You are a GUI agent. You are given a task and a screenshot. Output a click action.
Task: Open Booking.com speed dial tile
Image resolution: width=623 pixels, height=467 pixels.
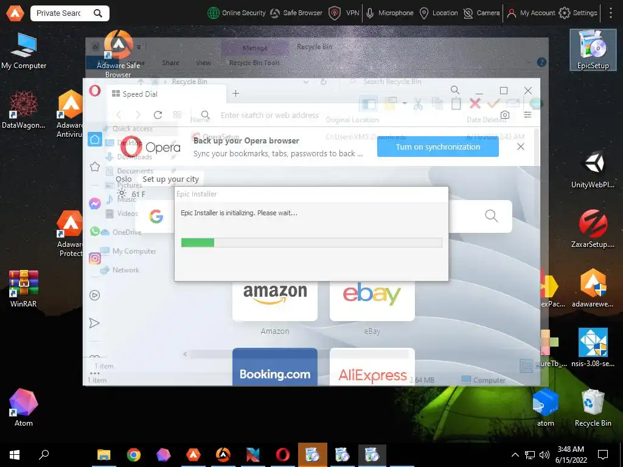[x=275, y=367]
